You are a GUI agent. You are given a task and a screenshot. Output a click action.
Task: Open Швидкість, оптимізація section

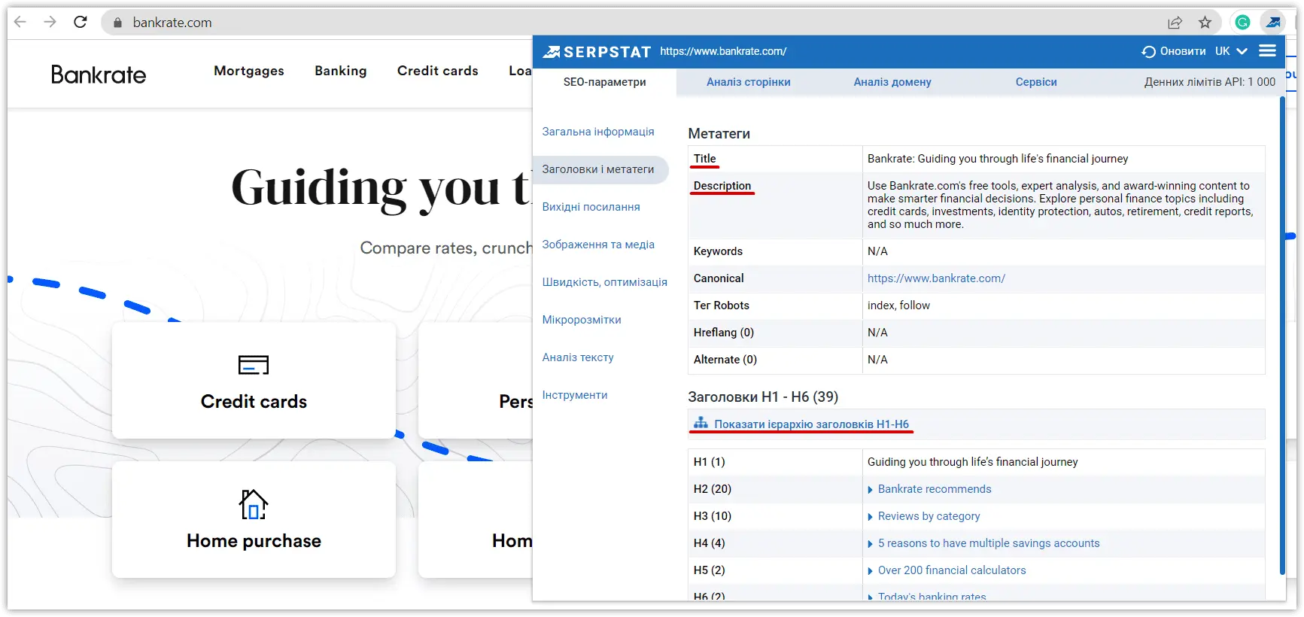[x=604, y=282]
